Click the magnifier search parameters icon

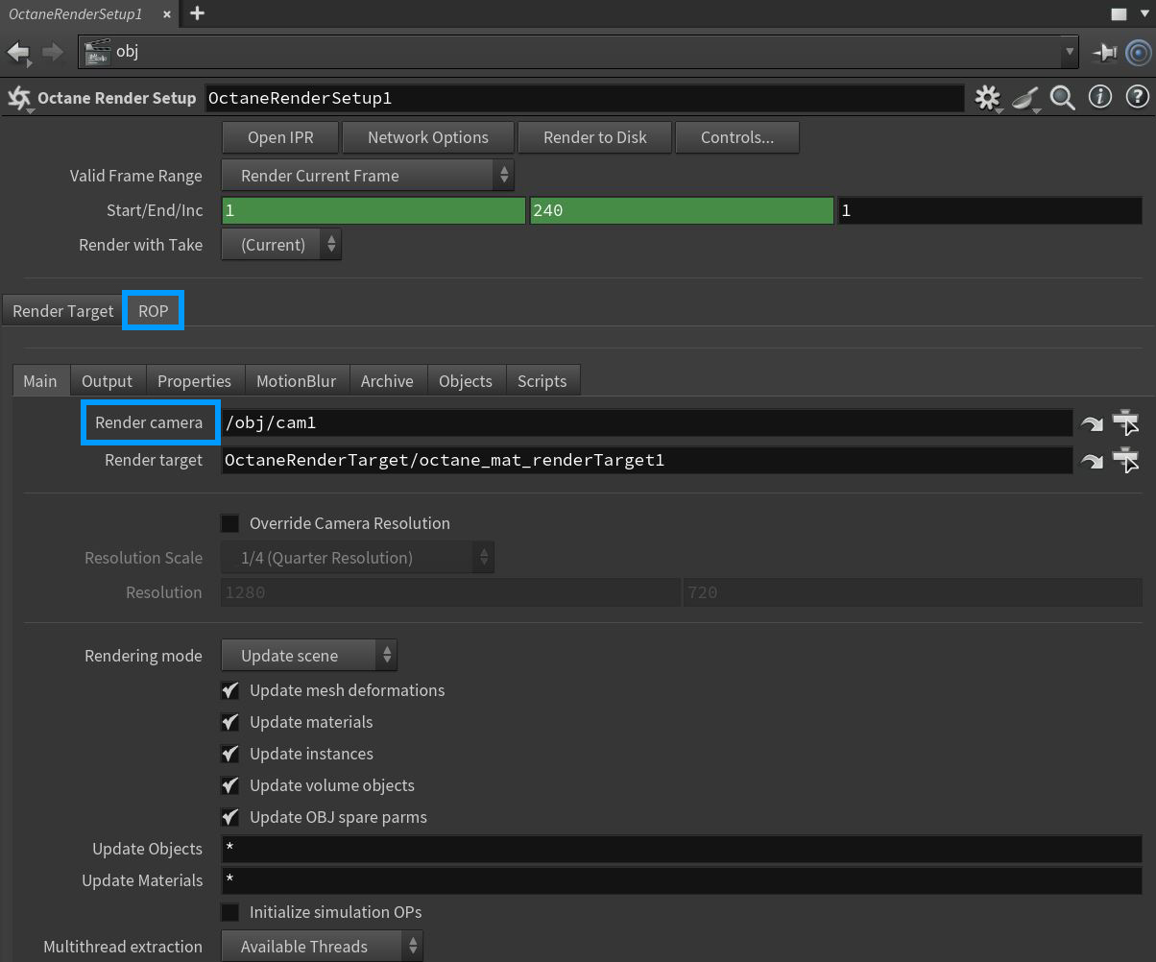(x=1062, y=98)
